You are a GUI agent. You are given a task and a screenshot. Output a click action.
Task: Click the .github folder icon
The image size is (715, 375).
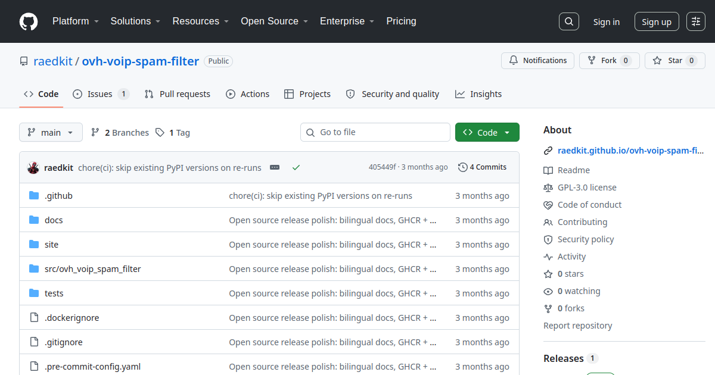(x=34, y=196)
